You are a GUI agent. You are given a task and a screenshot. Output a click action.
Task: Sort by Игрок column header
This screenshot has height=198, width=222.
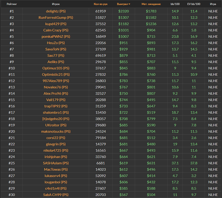click(56, 4)
